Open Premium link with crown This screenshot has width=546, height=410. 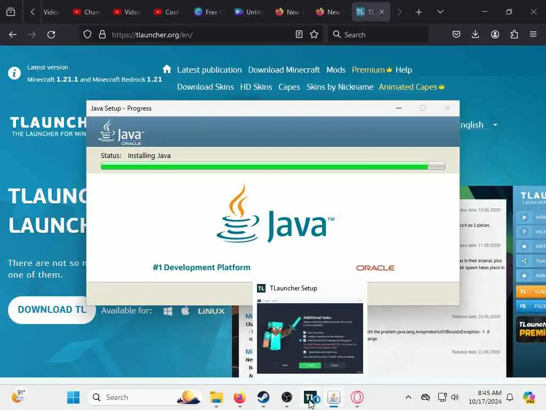tap(372, 70)
